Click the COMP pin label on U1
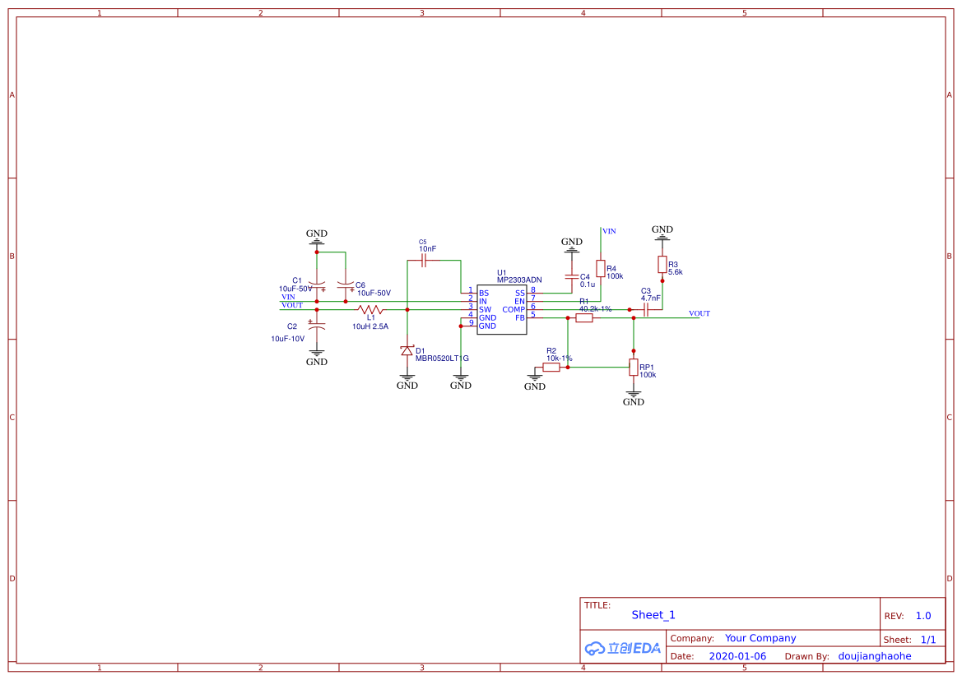The height and width of the screenshot is (680, 962). (514, 310)
